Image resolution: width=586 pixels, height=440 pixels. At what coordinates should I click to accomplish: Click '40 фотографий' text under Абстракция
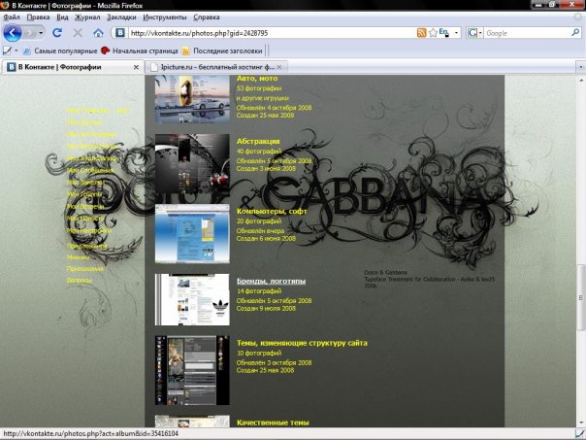pos(259,152)
